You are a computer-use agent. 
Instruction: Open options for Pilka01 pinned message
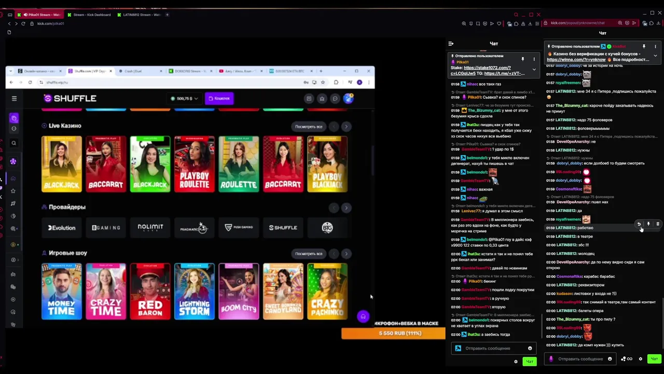coord(534,59)
